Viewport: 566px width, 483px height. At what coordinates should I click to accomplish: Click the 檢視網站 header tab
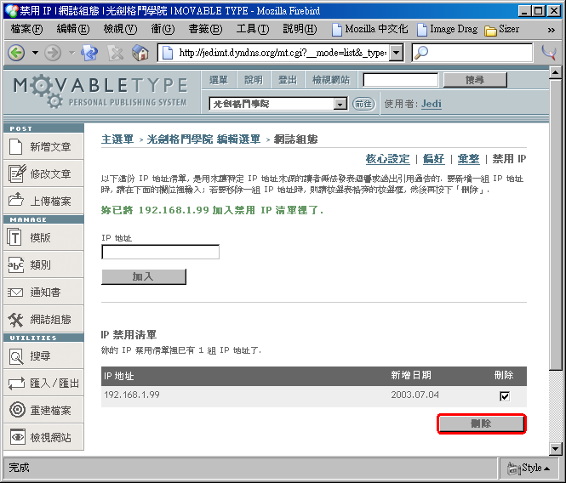(x=331, y=80)
